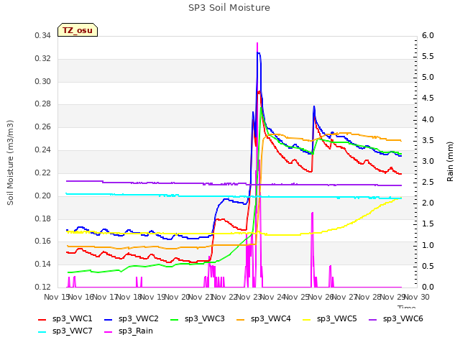
Task: Click the 1.0 rain axis value
Action: pyautogui.click(x=428, y=245)
